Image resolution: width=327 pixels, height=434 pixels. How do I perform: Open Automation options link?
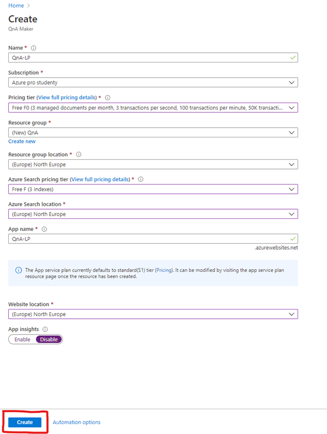(x=77, y=422)
